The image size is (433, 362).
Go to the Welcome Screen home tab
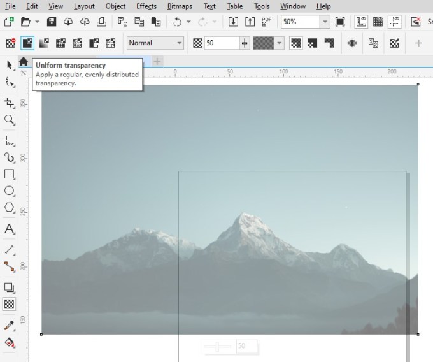[24, 61]
